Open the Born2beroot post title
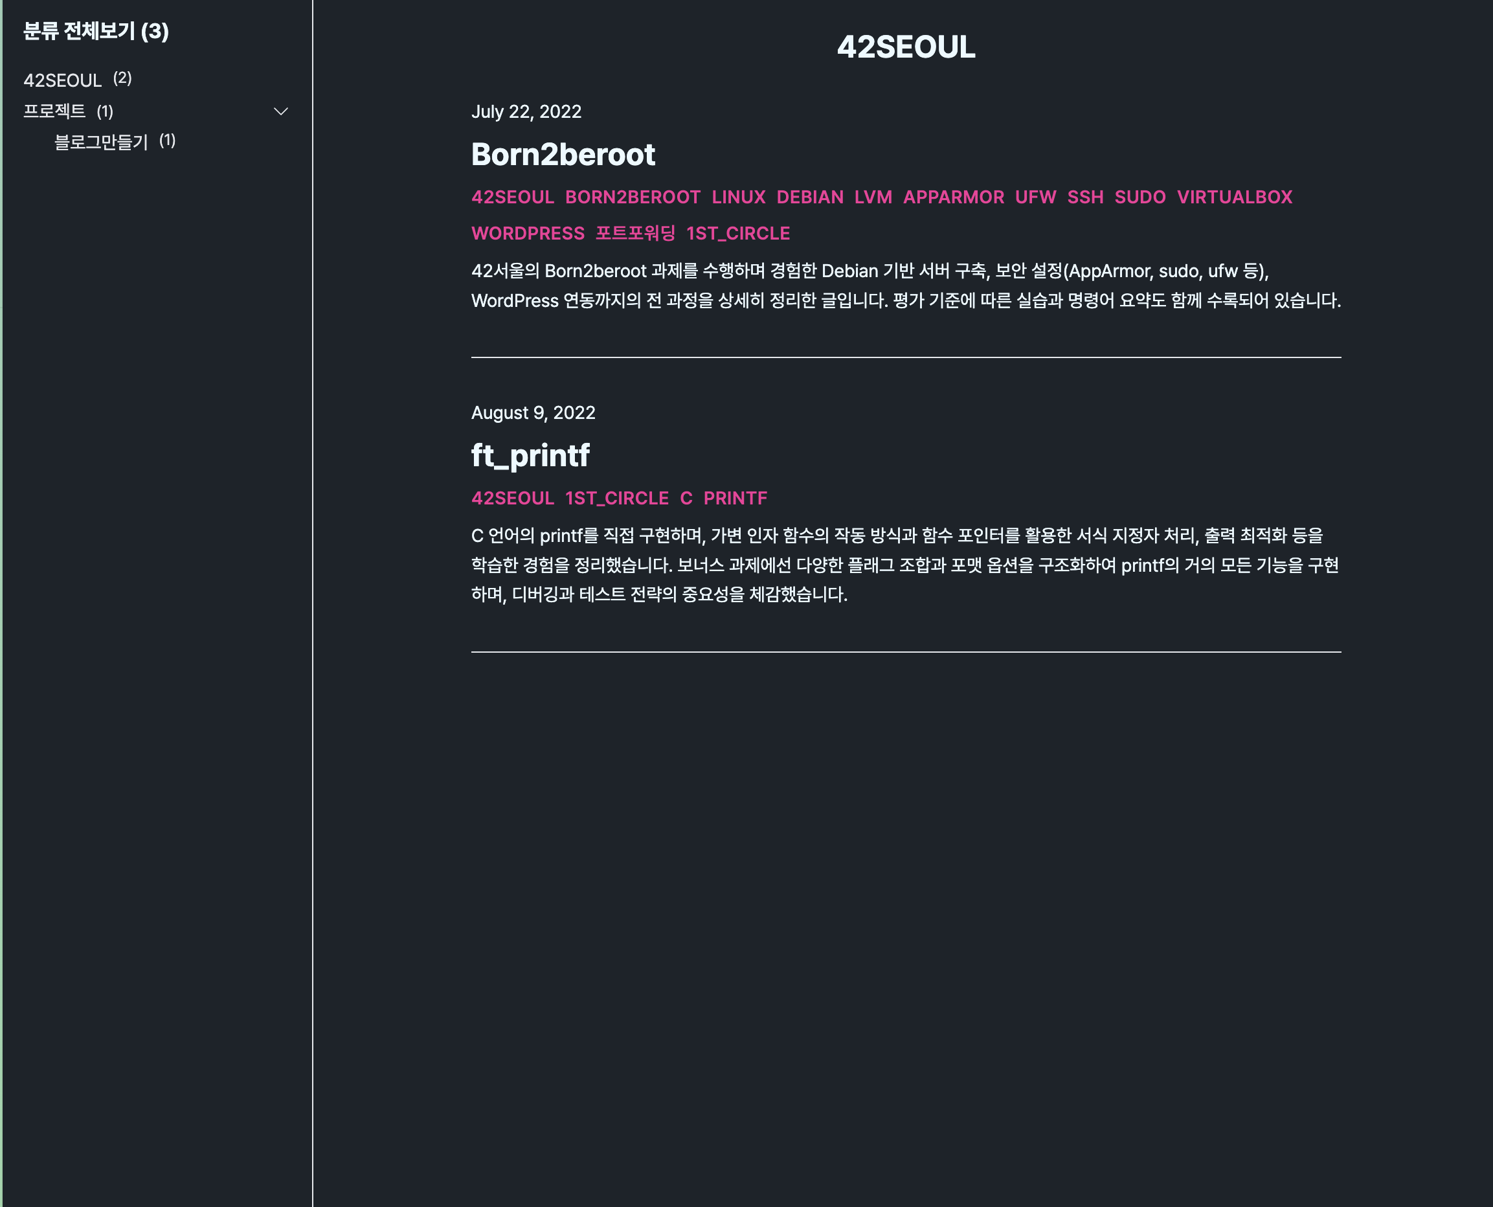The height and width of the screenshot is (1207, 1493). pos(563,154)
